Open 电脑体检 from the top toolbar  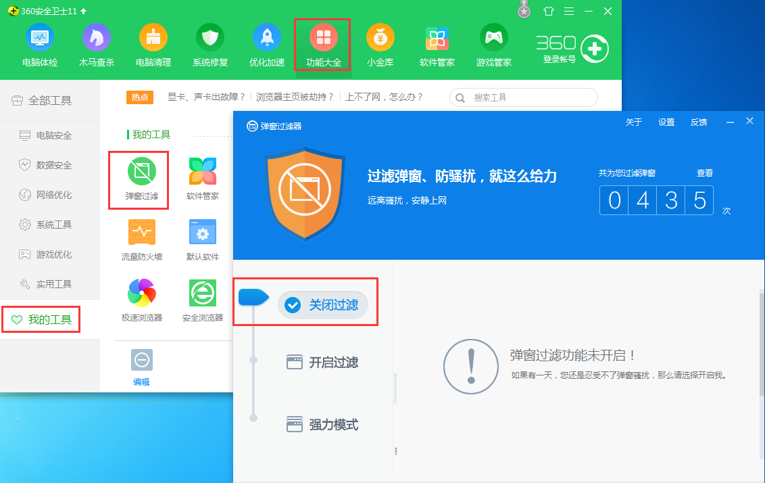click(40, 38)
